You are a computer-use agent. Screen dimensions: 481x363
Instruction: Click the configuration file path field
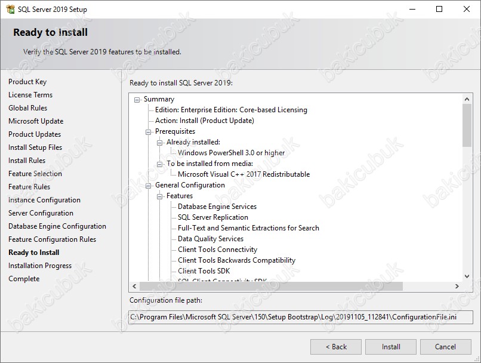coord(301,317)
